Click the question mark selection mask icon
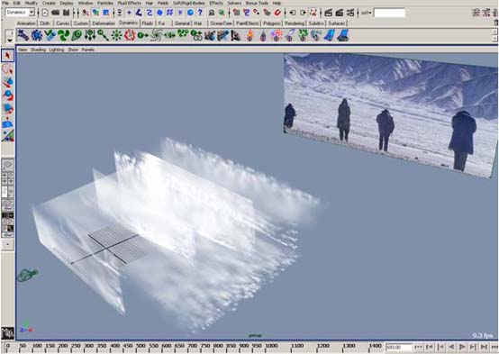Image resolution: width=499 pixels, height=354 pixels. pos(200,13)
